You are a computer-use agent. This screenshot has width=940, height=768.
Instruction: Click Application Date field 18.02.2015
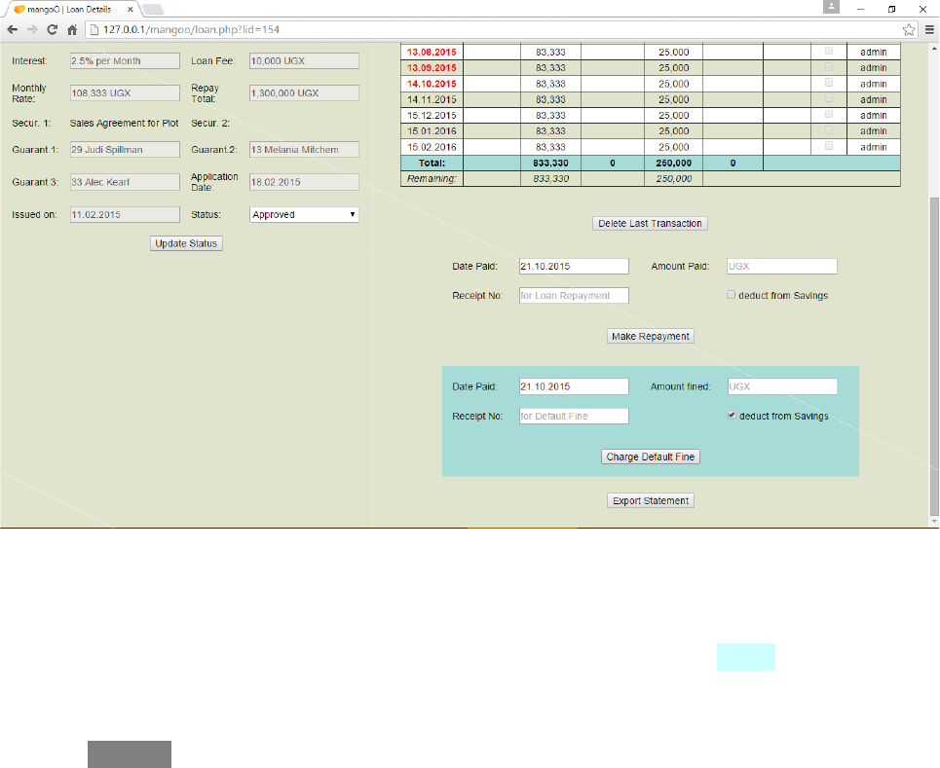point(304,181)
